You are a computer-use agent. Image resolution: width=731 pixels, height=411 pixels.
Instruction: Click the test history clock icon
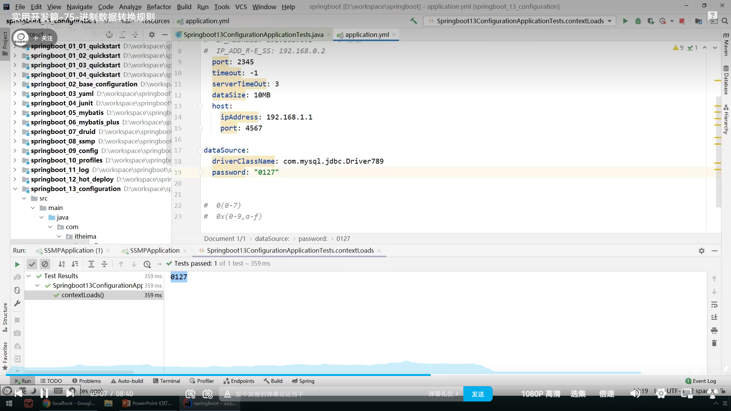(x=147, y=264)
